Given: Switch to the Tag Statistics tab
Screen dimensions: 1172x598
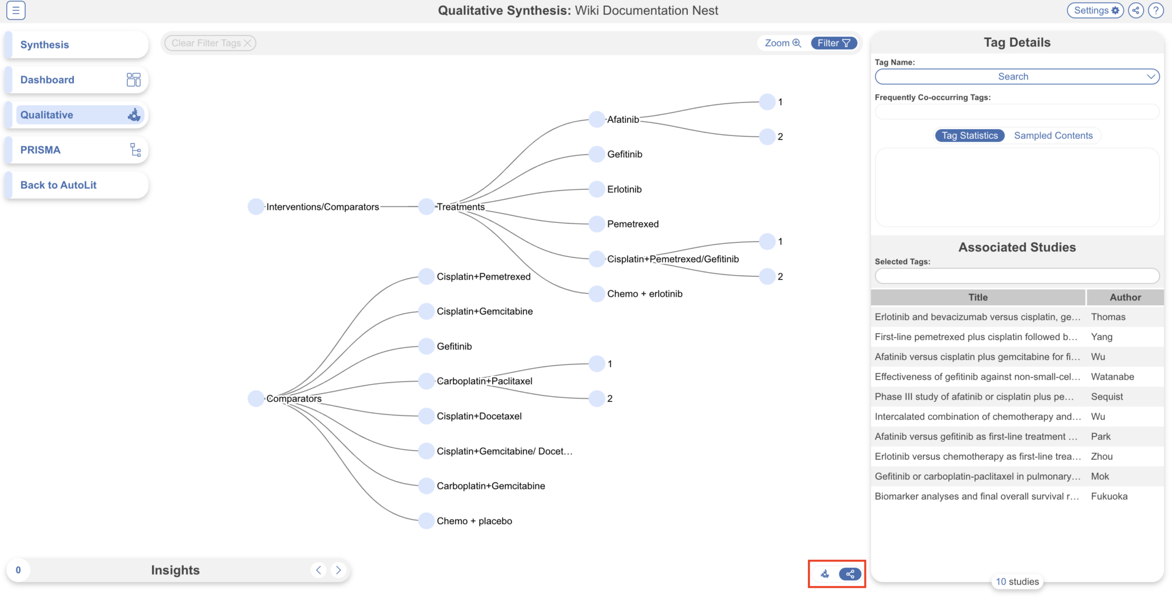Looking at the screenshot, I should coord(969,135).
